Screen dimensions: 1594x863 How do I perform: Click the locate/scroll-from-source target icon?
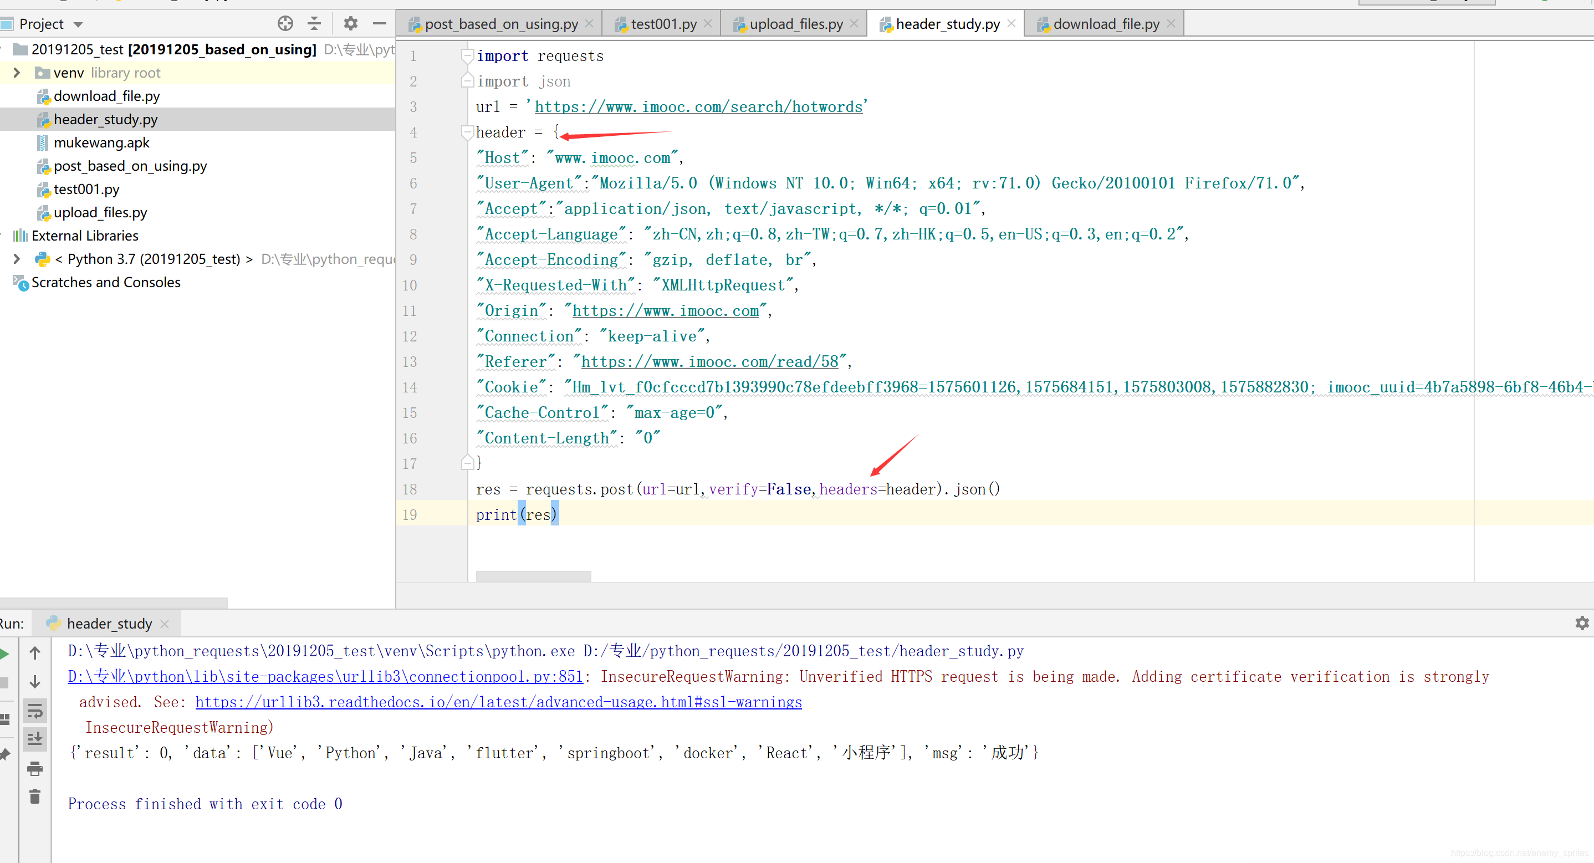point(285,23)
